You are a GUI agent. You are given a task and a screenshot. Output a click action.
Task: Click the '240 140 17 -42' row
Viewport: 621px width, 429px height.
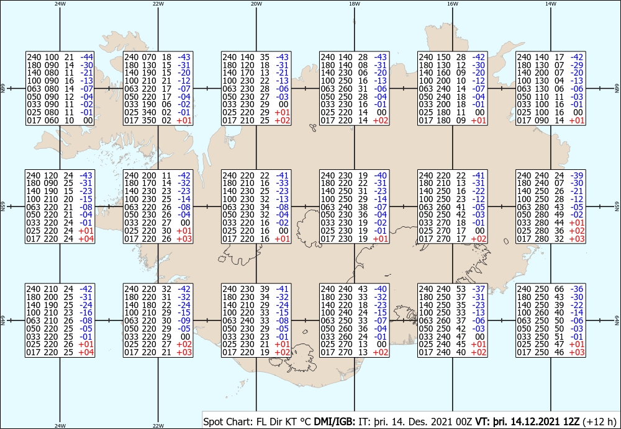[551, 57]
